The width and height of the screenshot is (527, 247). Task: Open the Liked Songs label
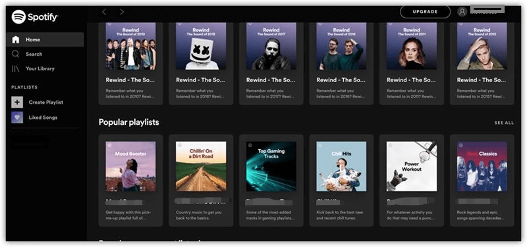click(43, 118)
